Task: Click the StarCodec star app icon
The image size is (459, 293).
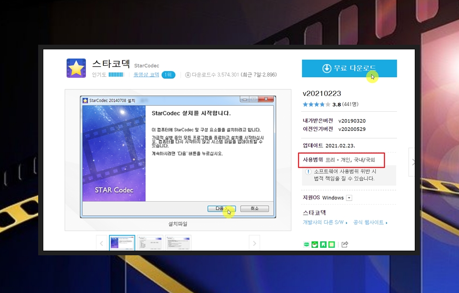Action: tap(76, 68)
